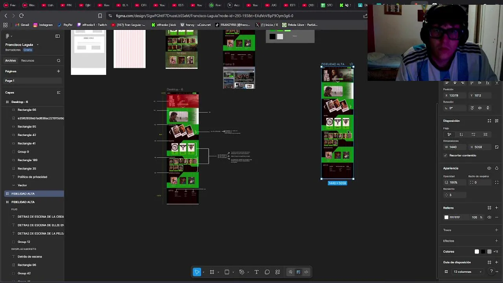Screen dimensions: 503x283
Task: Toggle the sidebar minimize panel icon
Action: pos(57,36)
